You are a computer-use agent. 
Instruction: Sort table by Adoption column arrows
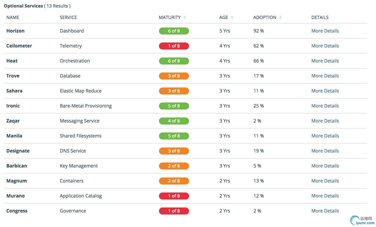[280, 17]
